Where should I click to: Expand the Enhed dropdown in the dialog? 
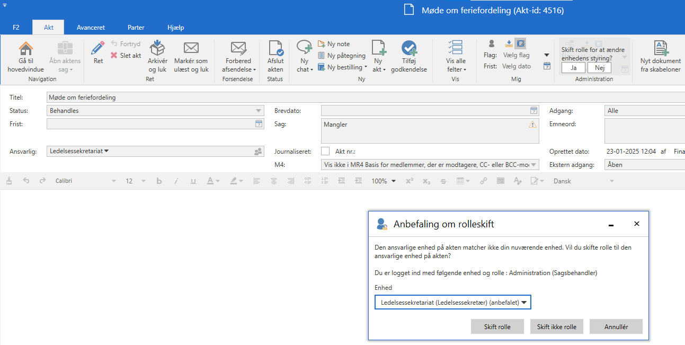tap(452, 302)
